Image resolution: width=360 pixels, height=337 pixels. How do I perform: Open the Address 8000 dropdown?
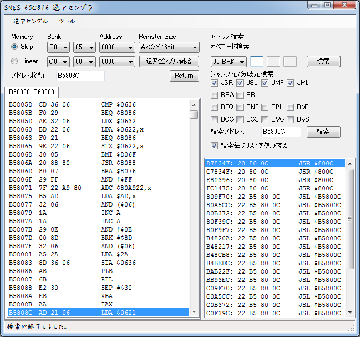(117, 47)
